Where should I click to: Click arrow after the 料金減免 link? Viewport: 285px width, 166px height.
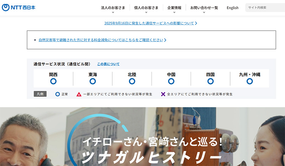coord(165,40)
